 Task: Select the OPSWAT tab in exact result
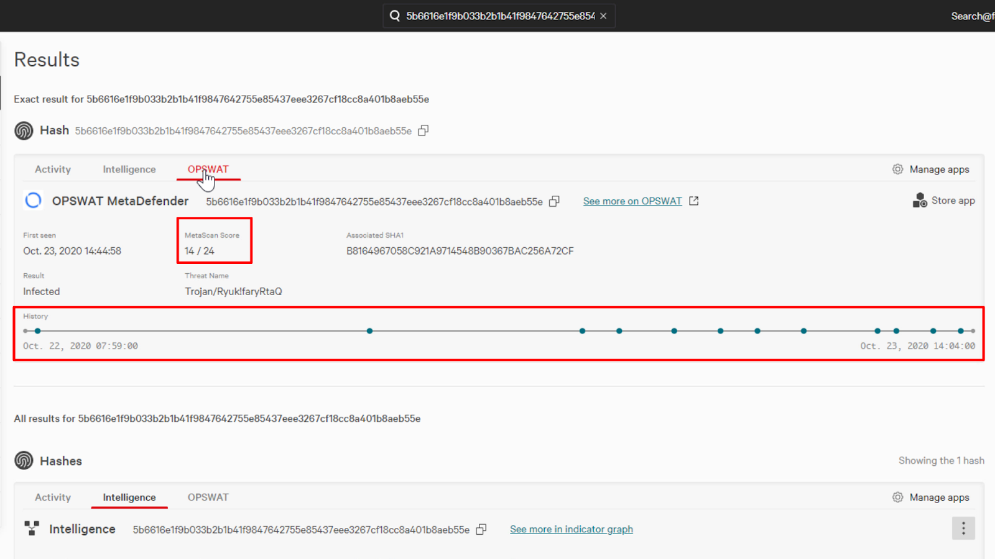click(x=208, y=169)
